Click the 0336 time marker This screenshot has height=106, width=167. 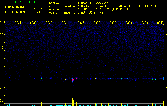coord(97,23)
